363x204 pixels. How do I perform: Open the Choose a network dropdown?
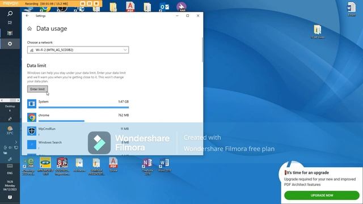(78, 50)
